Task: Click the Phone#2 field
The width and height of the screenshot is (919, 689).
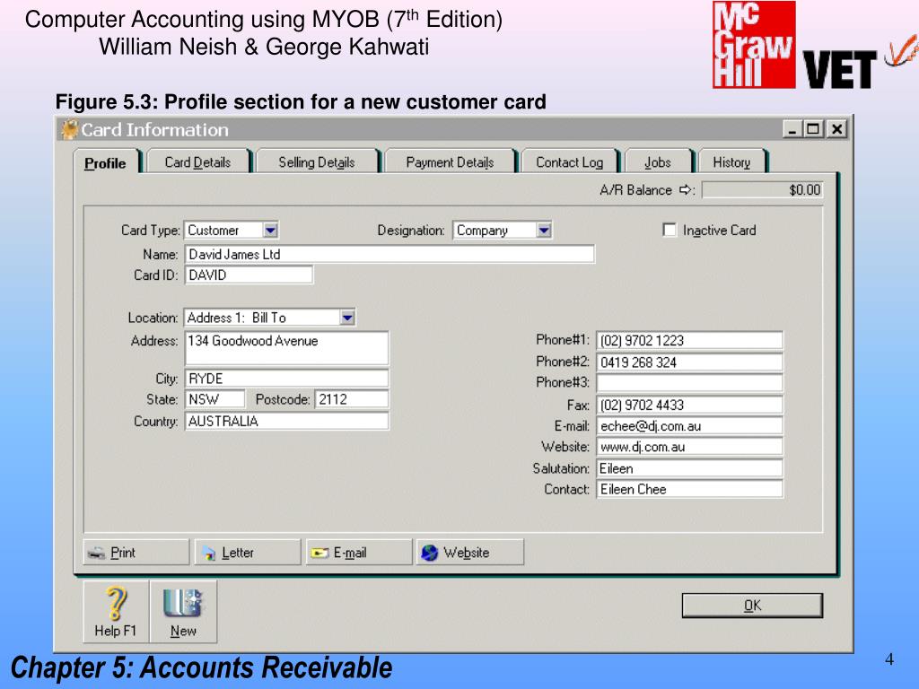Action: tap(690, 362)
